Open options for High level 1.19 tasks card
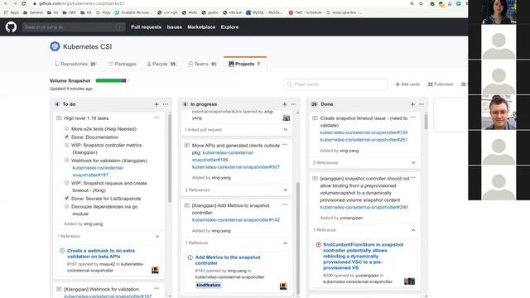Viewport: 530px width, 298px height. 157,118
